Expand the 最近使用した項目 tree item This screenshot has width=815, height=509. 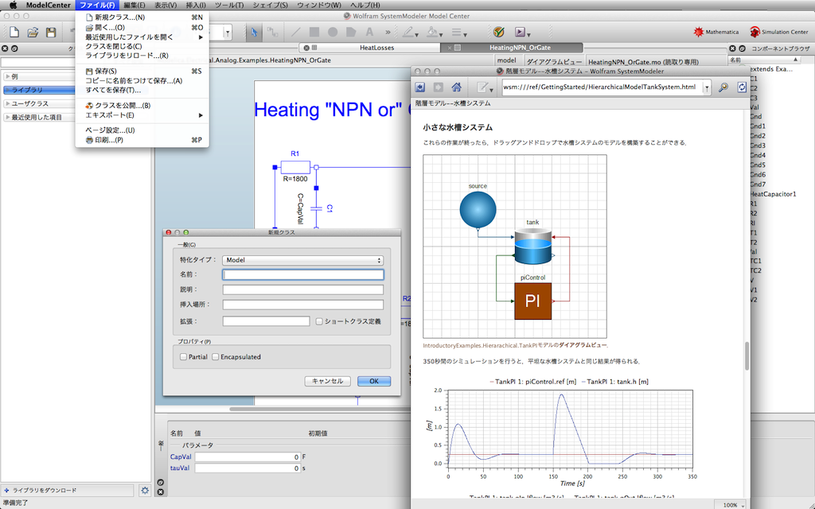[7, 117]
